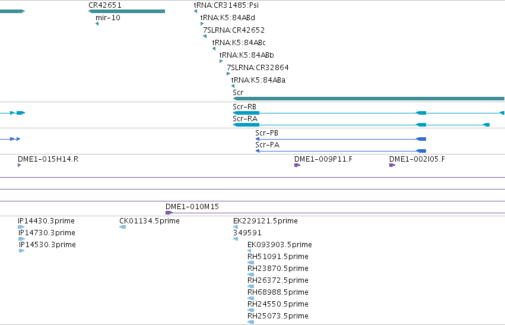Click the DME1-009P11.F clone end glyph
This screenshot has height=325, width=505.
[x=297, y=165]
